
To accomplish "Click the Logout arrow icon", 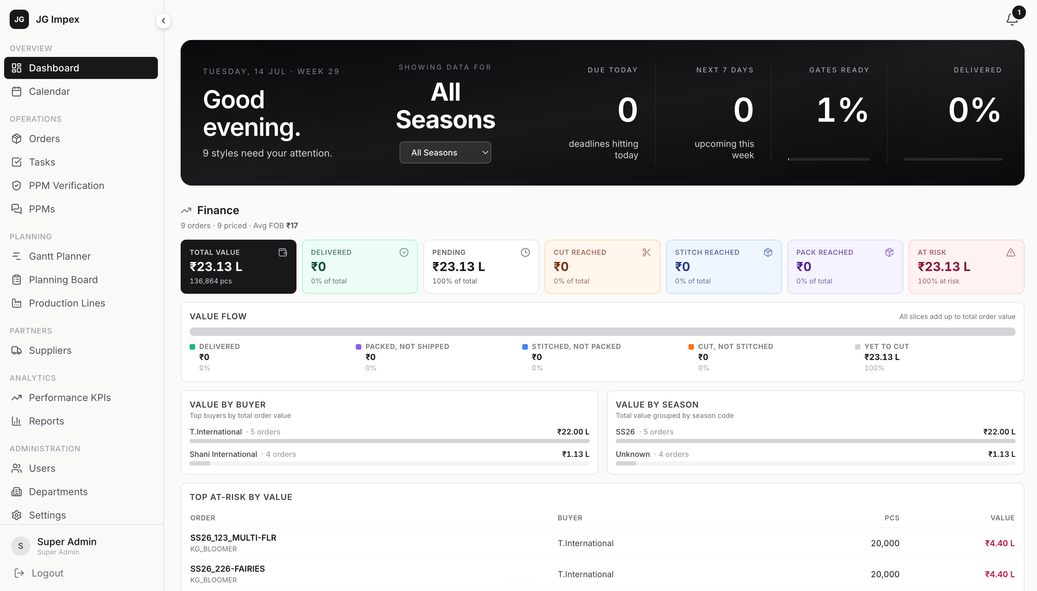I will [x=19, y=573].
